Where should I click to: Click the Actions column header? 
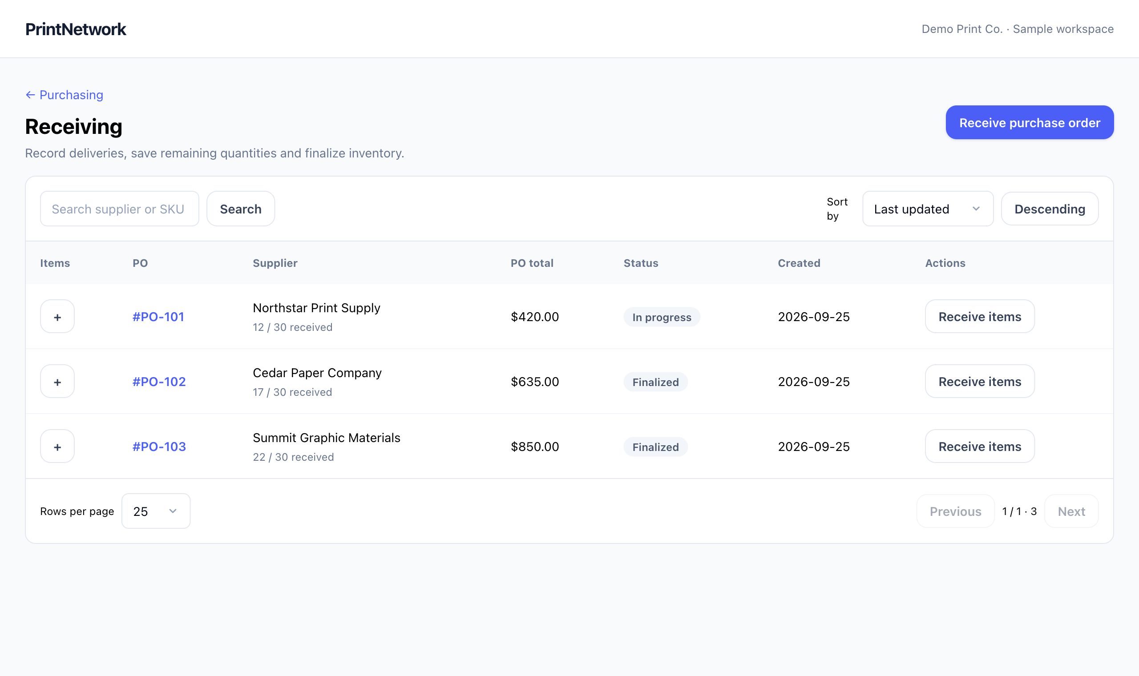click(945, 263)
